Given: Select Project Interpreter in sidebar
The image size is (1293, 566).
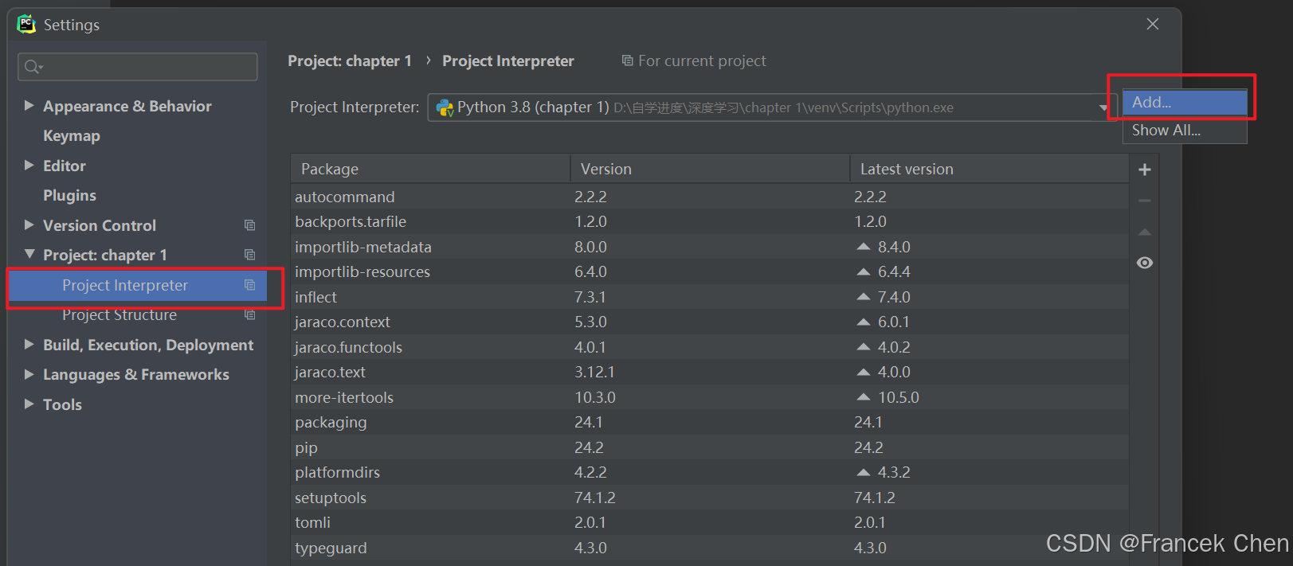Looking at the screenshot, I should click(x=137, y=285).
